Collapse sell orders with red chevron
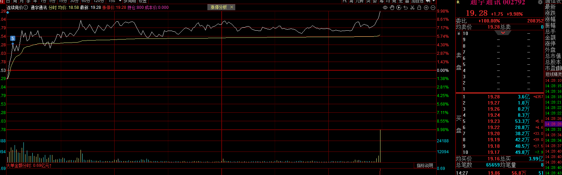This screenshot has width=562, height=175. pyautogui.click(x=503, y=33)
